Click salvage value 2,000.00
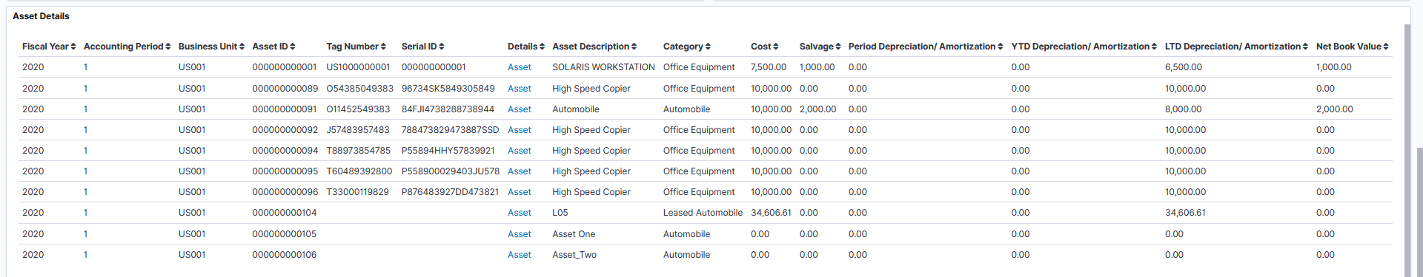Image resolution: width=1423 pixels, height=277 pixels. tap(817, 109)
